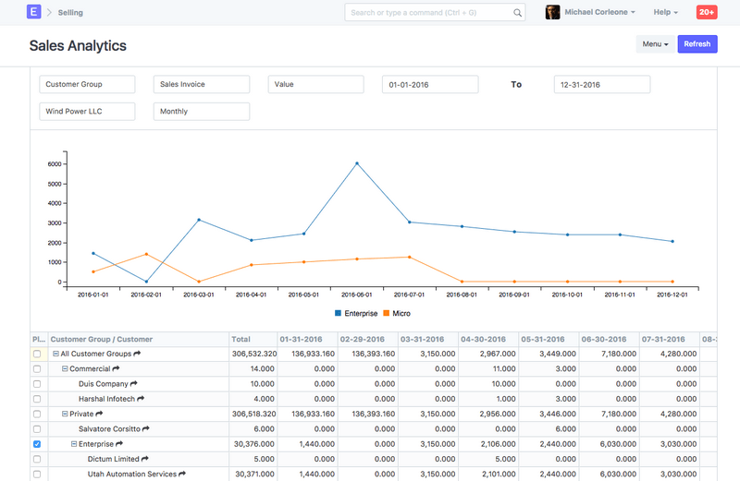Collapse the Private customer group node
740x481 pixels.
(65, 414)
